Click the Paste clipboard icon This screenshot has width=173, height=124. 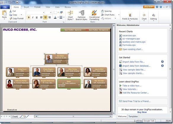tap(4, 13)
